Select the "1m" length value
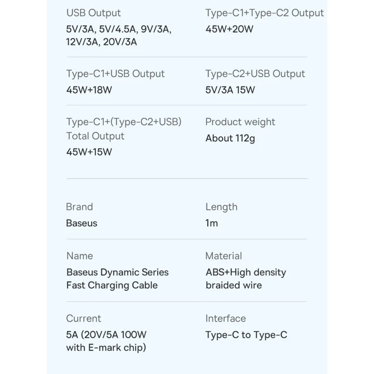Screen dimensions: 374x374 (212, 223)
